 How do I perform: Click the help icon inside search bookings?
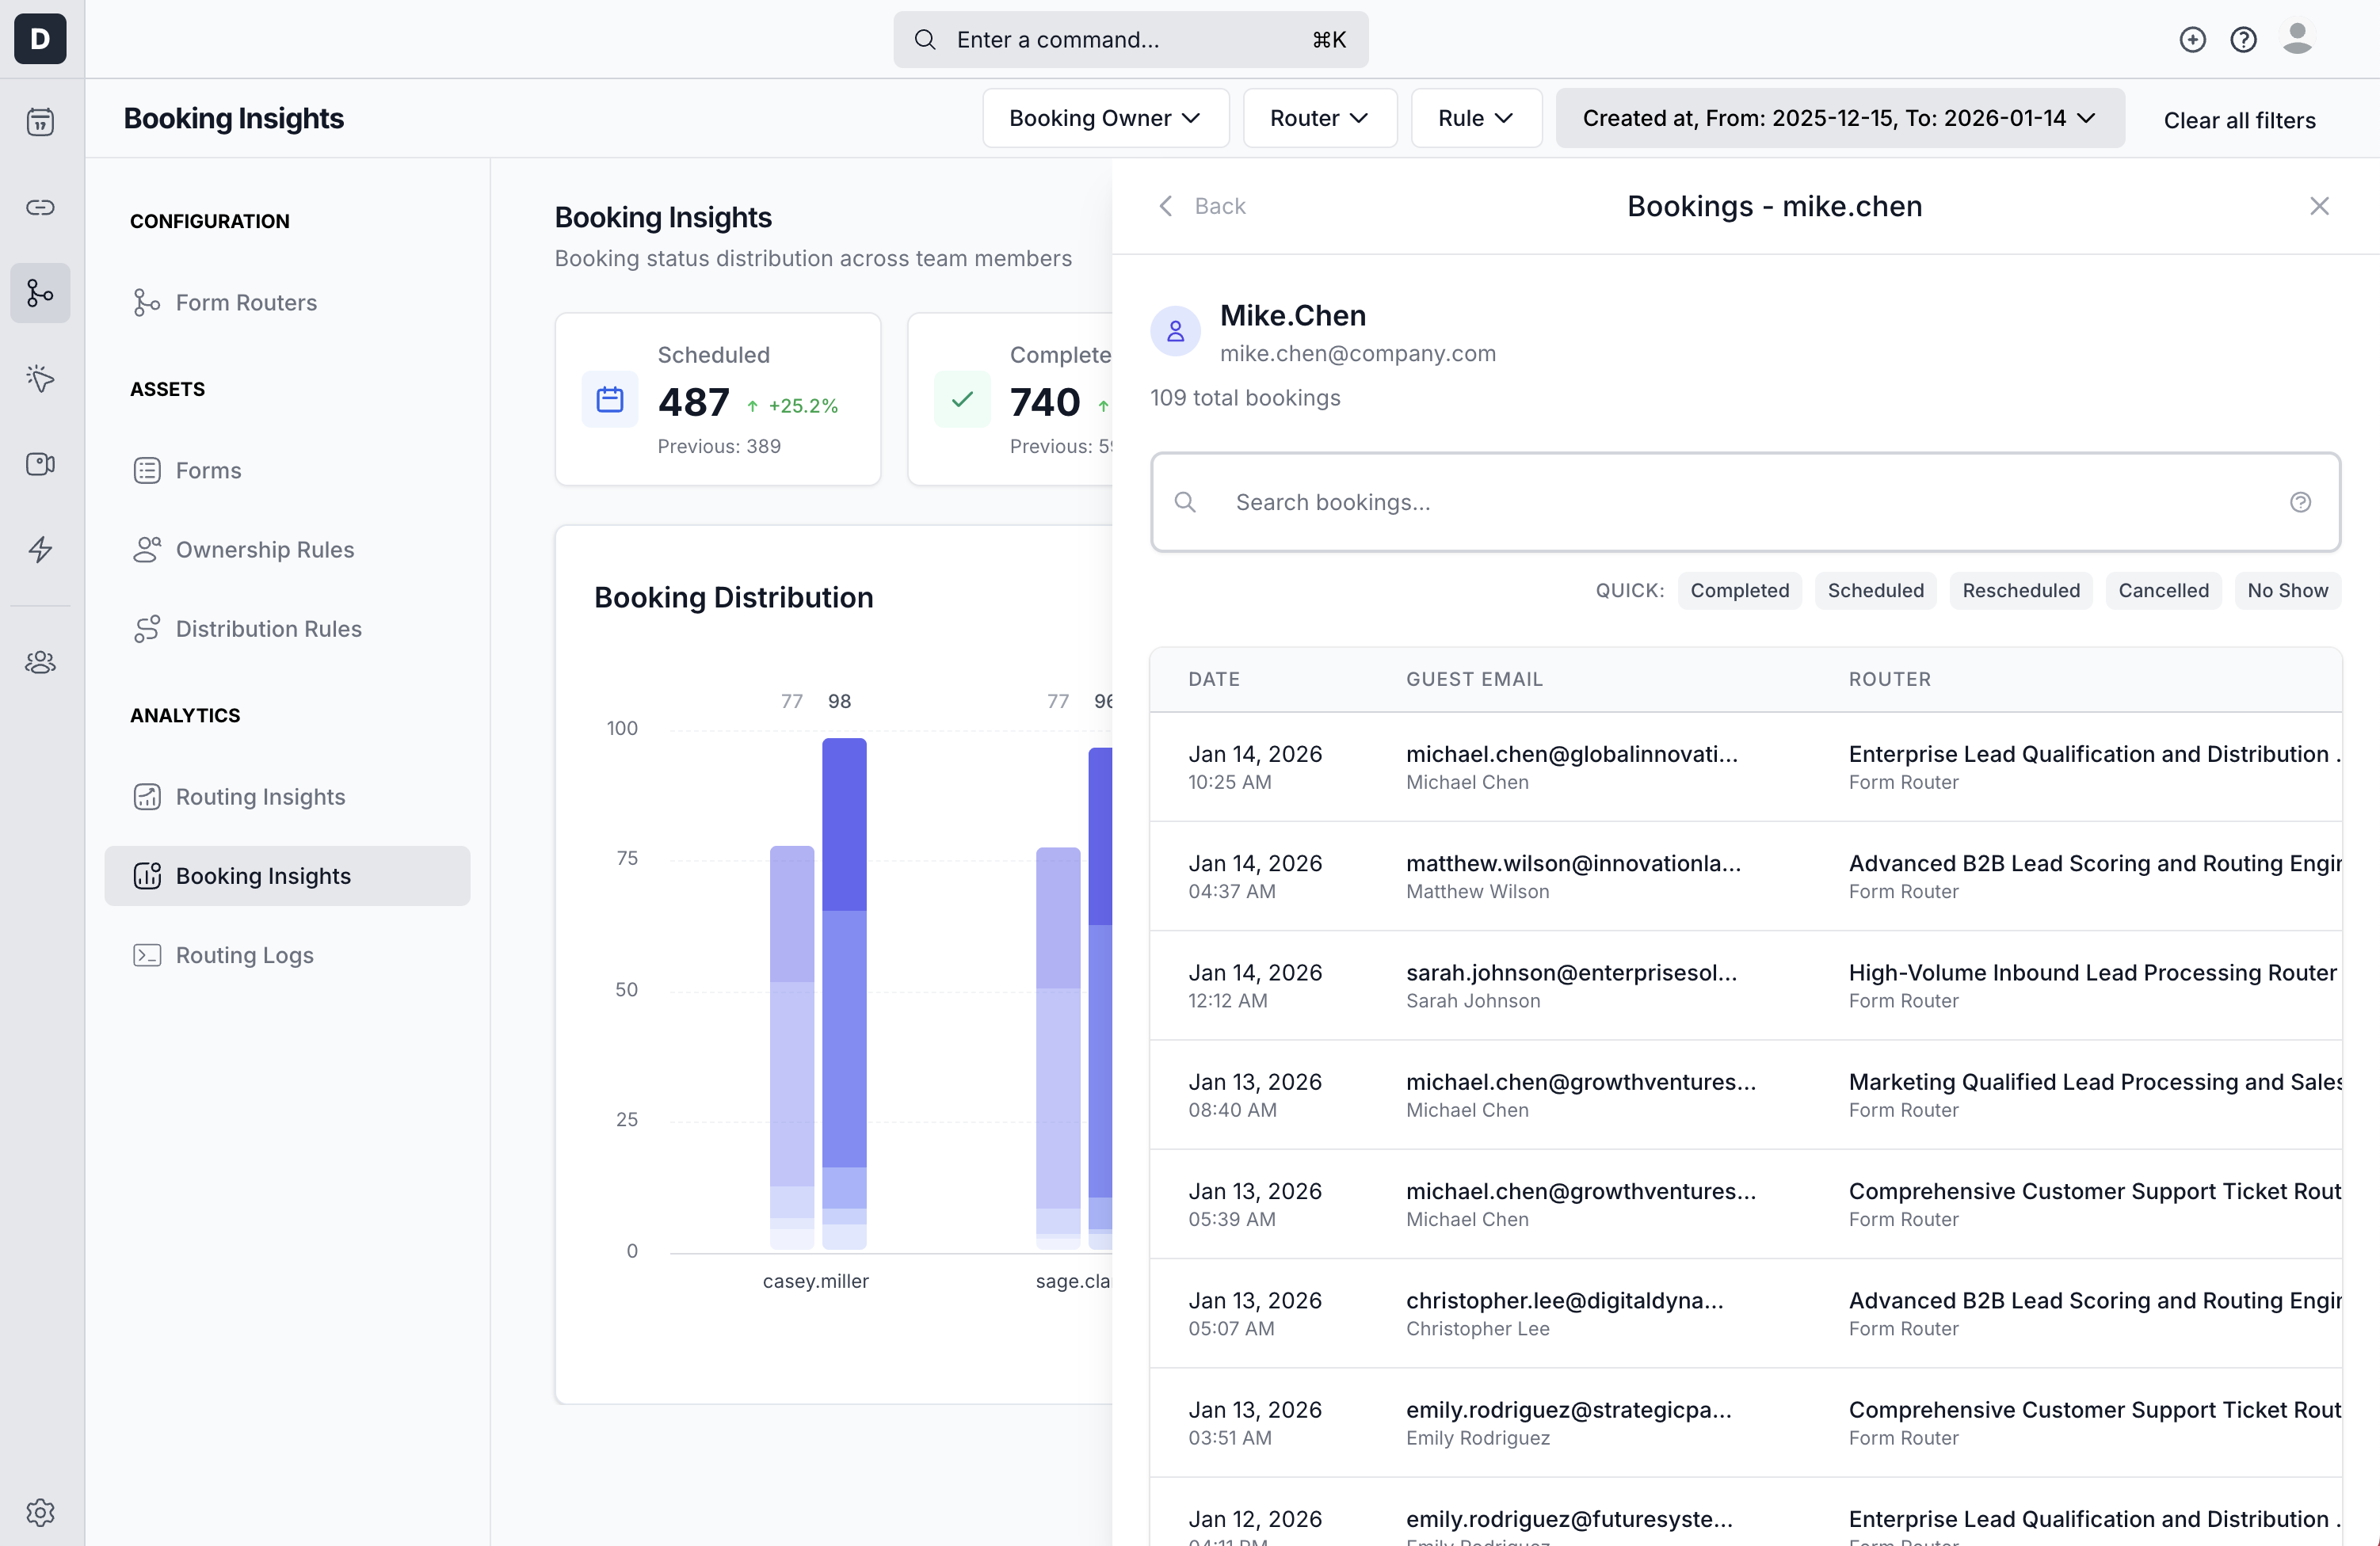(2300, 501)
